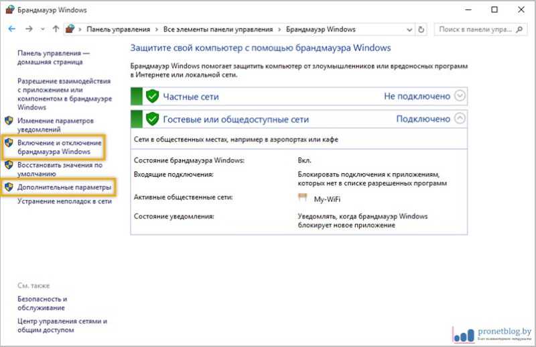The image size is (536, 347).
Task: Click shield icon beside Изменение параметров уведомлений
Action: pyautogui.click(x=9, y=121)
